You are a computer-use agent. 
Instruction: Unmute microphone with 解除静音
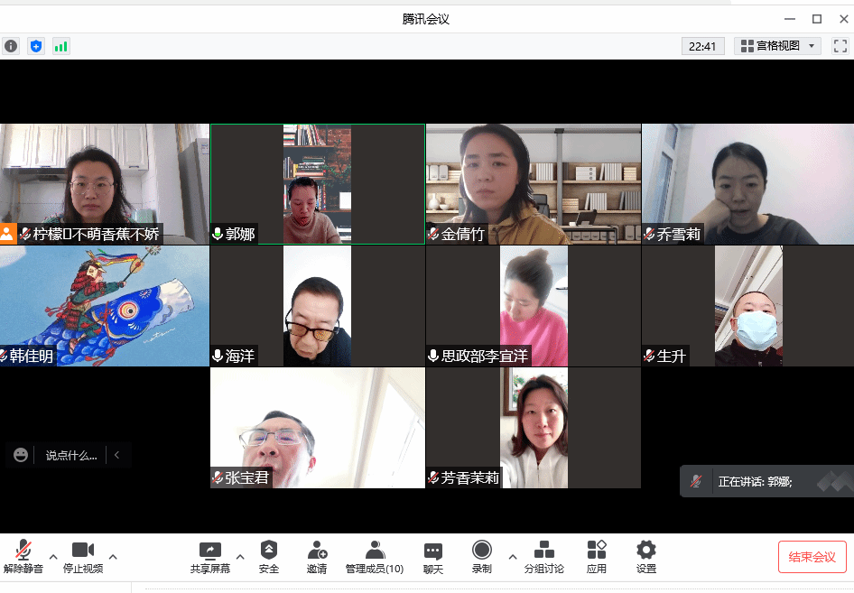[23, 557]
